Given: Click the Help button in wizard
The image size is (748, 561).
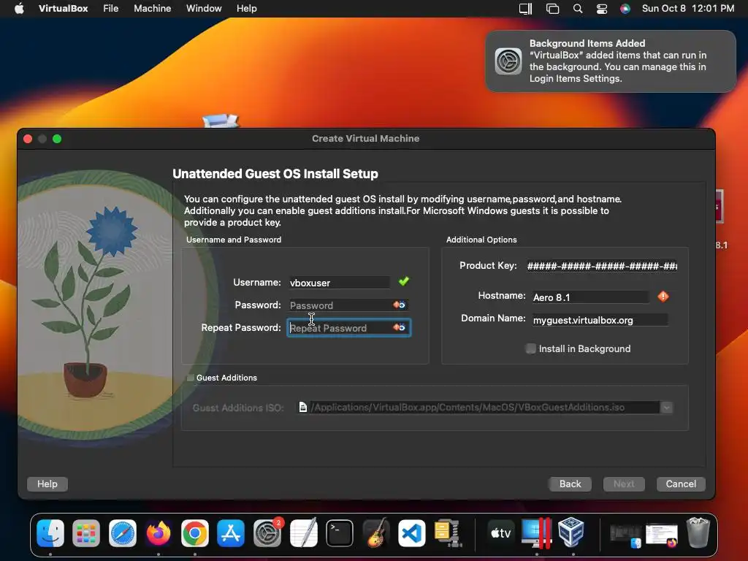Looking at the screenshot, I should tap(47, 484).
